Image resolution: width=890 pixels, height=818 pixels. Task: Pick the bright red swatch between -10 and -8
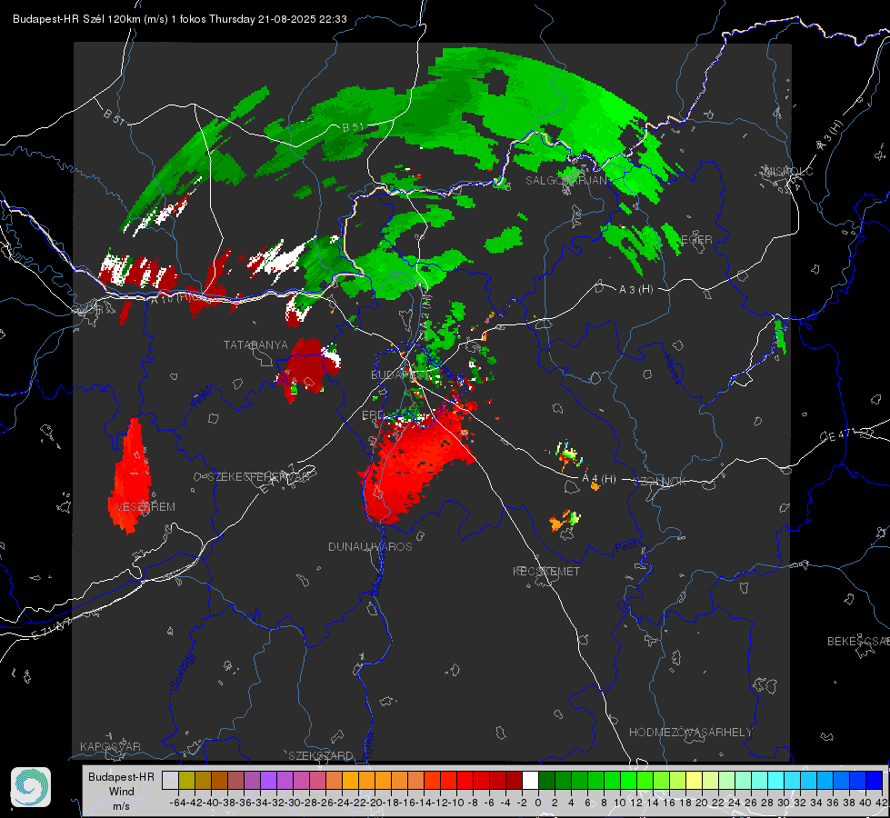(x=465, y=780)
